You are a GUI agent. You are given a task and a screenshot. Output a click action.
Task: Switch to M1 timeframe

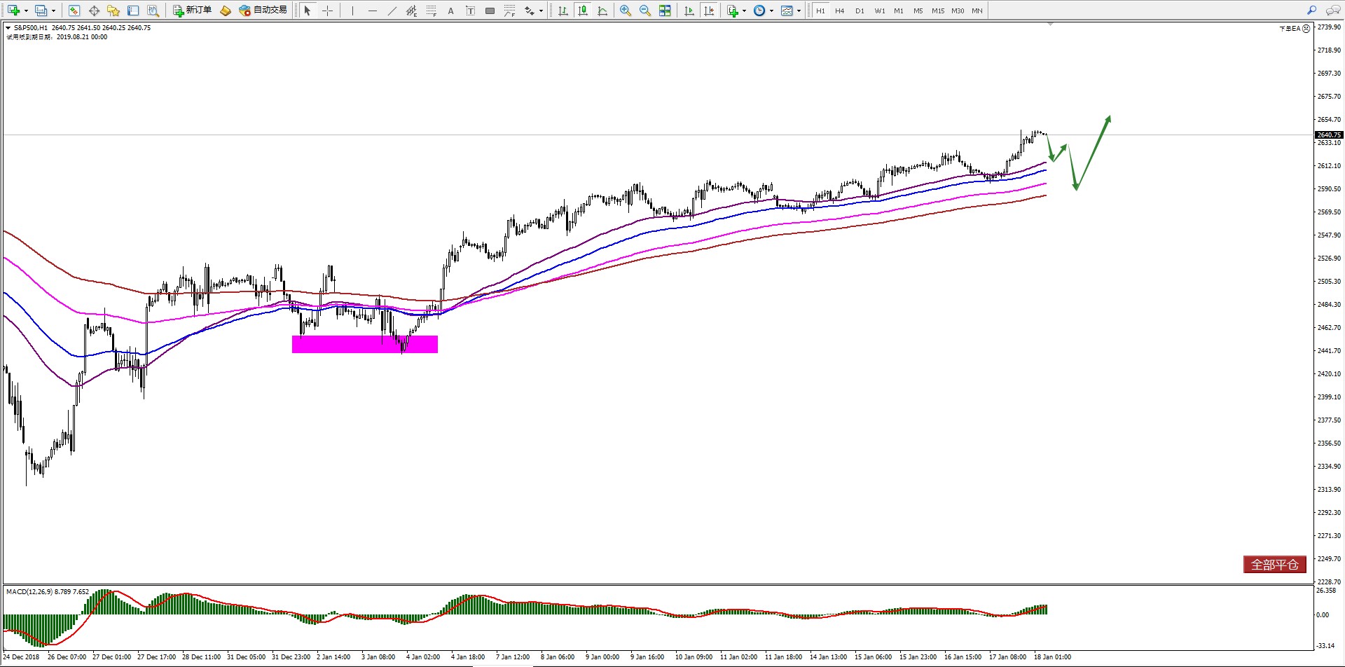pos(899,11)
